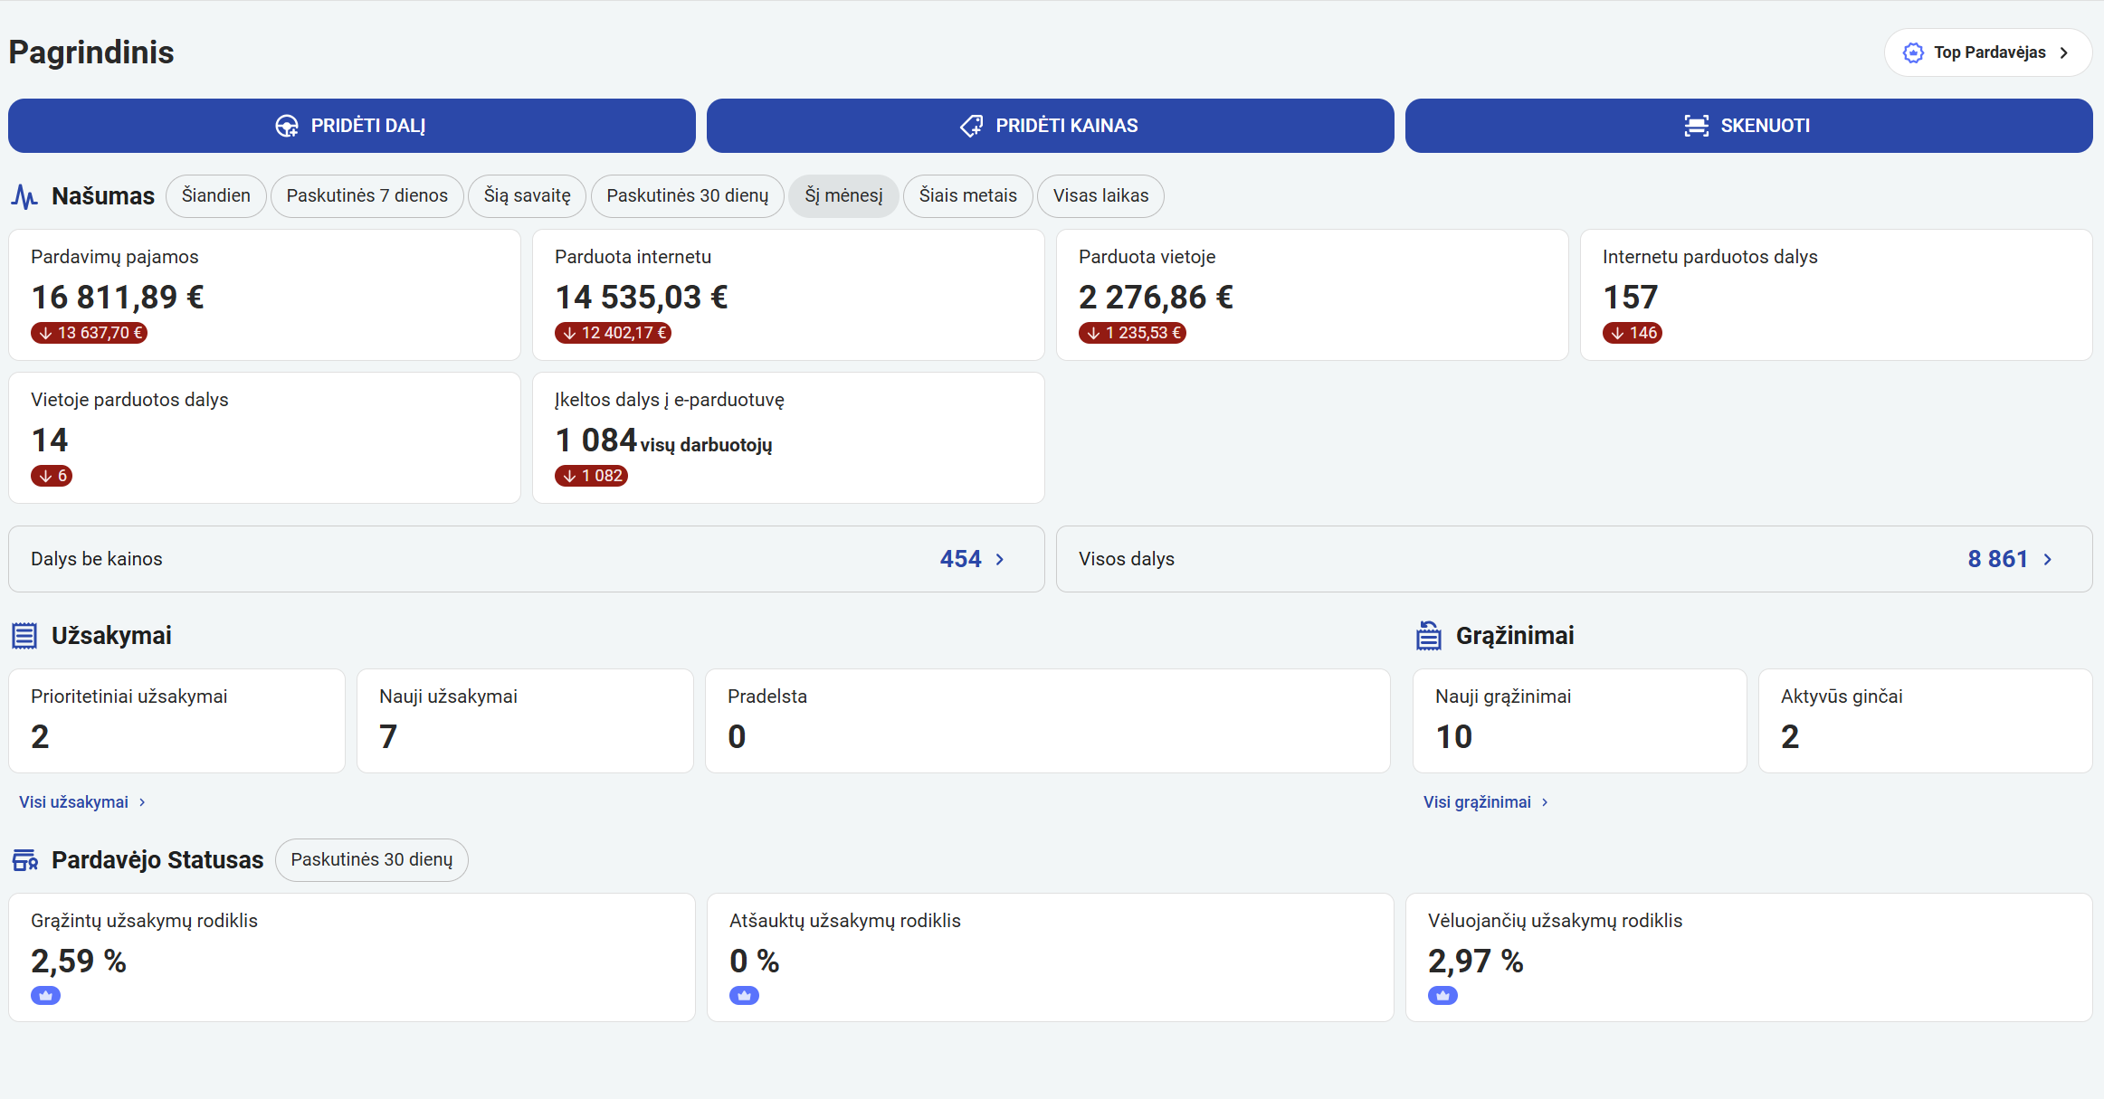Open Visos dalys count 8 861
2104x1099 pixels.
1998,559
